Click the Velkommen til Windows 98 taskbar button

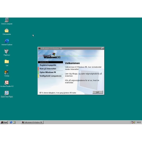pyautogui.click(x=32, y=122)
